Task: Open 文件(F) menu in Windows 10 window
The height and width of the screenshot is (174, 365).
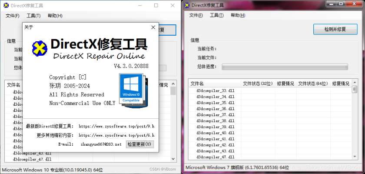Action: (13, 16)
